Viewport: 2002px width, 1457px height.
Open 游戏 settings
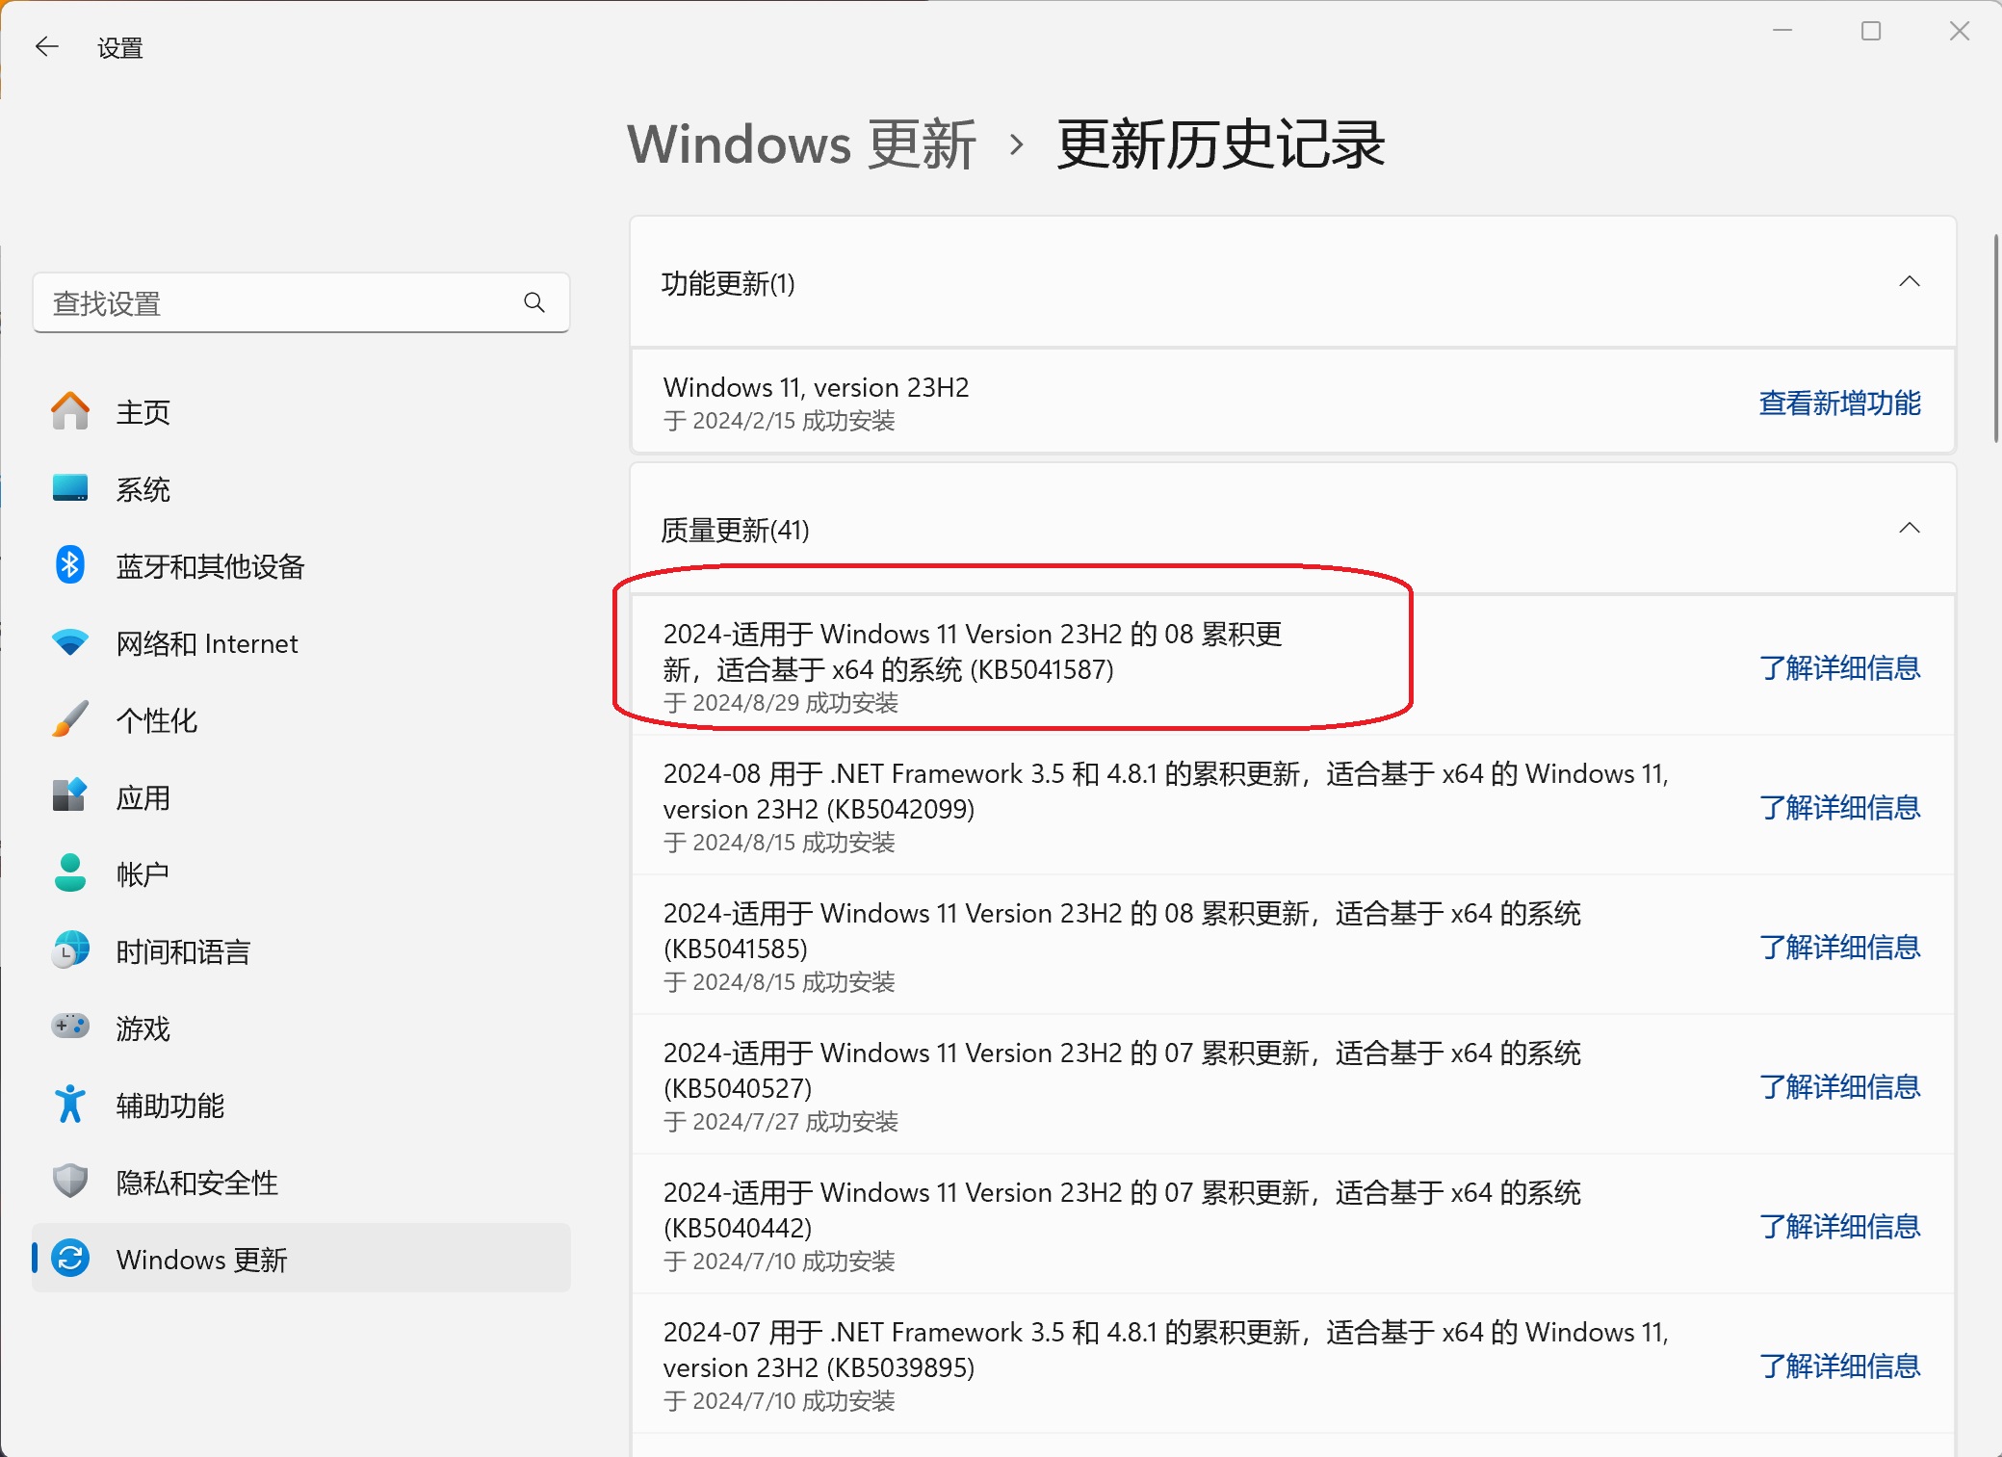click(301, 1028)
